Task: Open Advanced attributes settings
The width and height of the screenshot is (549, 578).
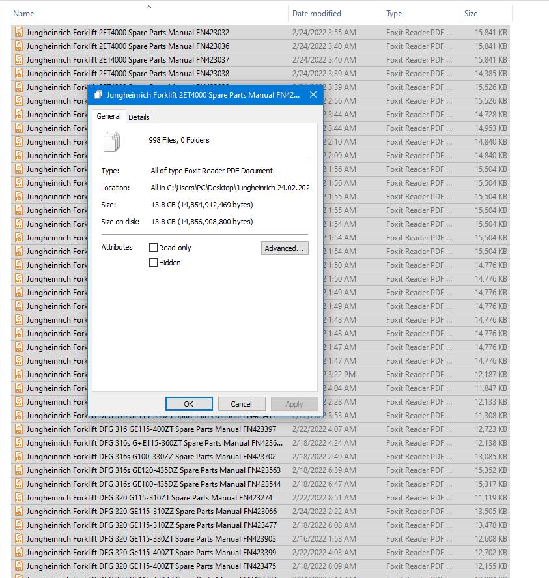Action: pyautogui.click(x=285, y=248)
